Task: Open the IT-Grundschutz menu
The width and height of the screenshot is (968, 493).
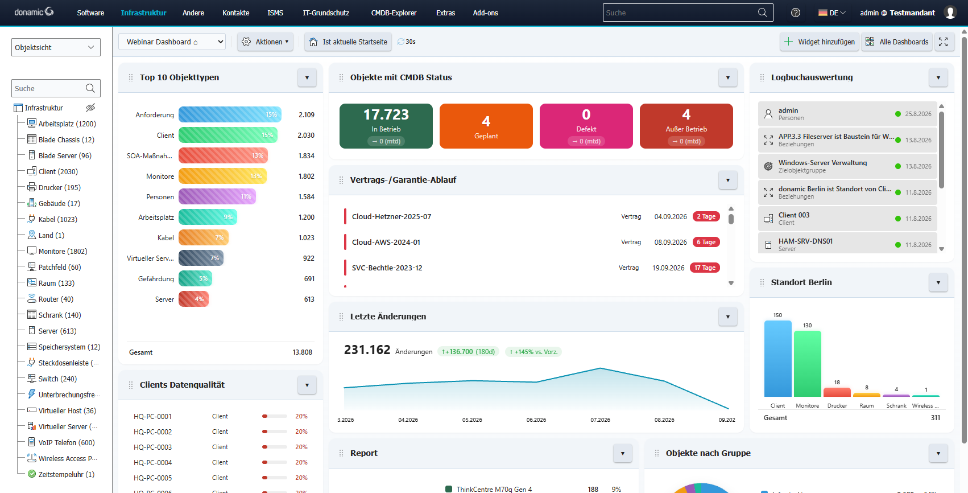Action: (326, 13)
